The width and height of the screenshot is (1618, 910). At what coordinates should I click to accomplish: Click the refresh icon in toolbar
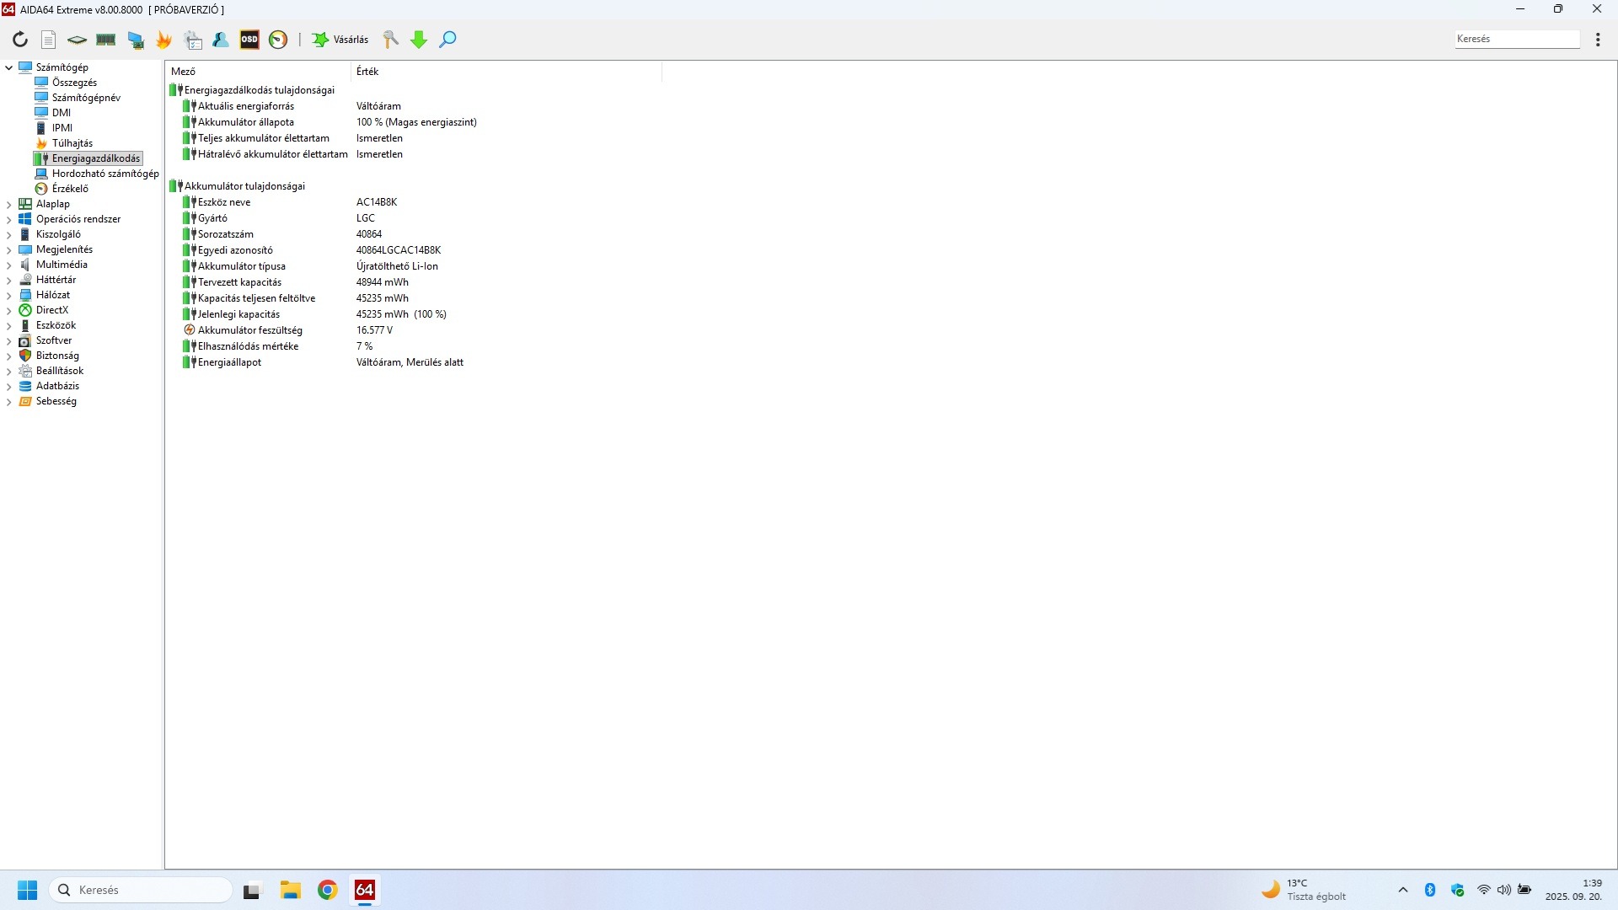[x=20, y=40]
